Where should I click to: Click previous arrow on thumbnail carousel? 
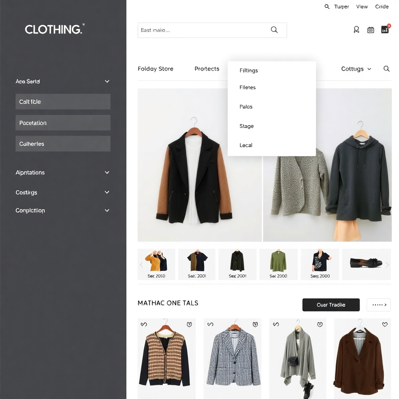(x=141, y=265)
